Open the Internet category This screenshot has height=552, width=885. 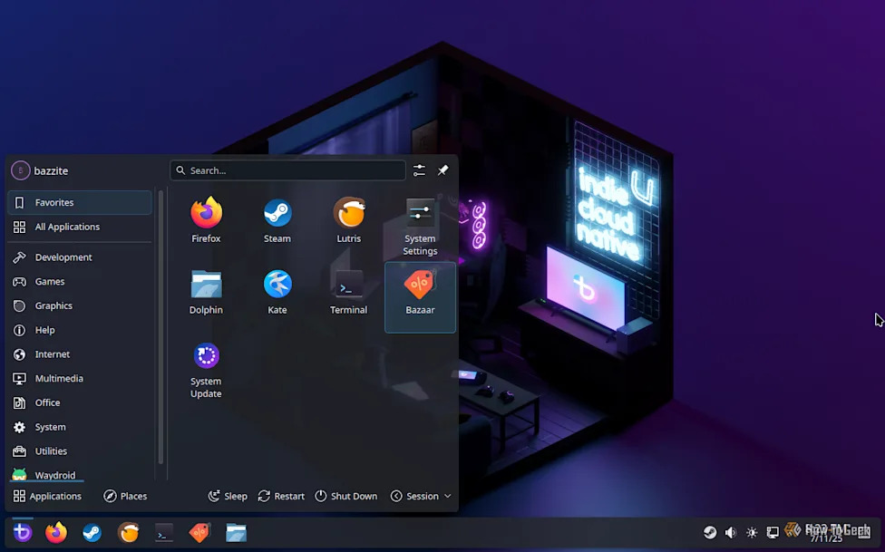tap(80, 353)
